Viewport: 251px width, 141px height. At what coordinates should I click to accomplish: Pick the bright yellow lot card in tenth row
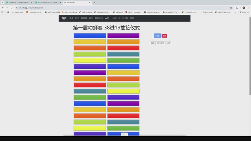tap(123, 91)
